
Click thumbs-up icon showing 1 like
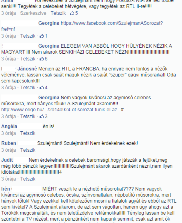coord(42,36)
